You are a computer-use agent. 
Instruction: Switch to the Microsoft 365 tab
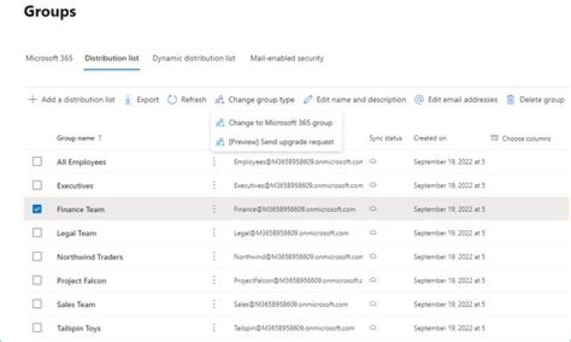(49, 58)
